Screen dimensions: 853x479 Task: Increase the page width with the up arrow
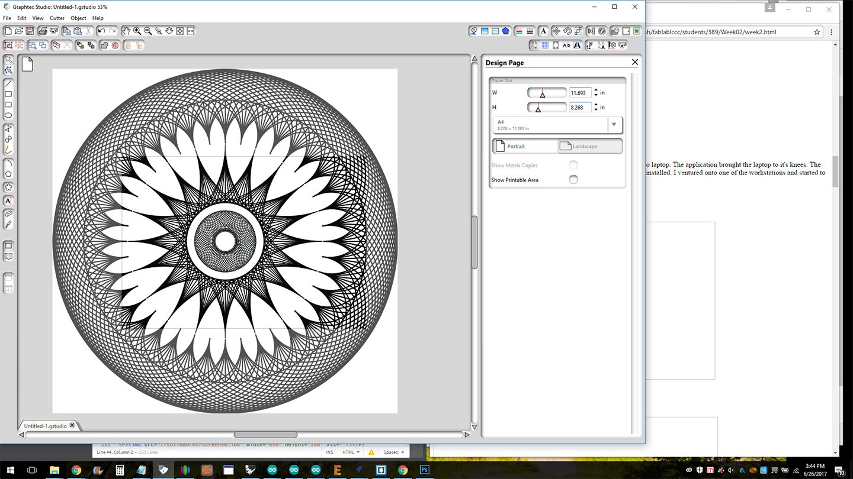[596, 90]
